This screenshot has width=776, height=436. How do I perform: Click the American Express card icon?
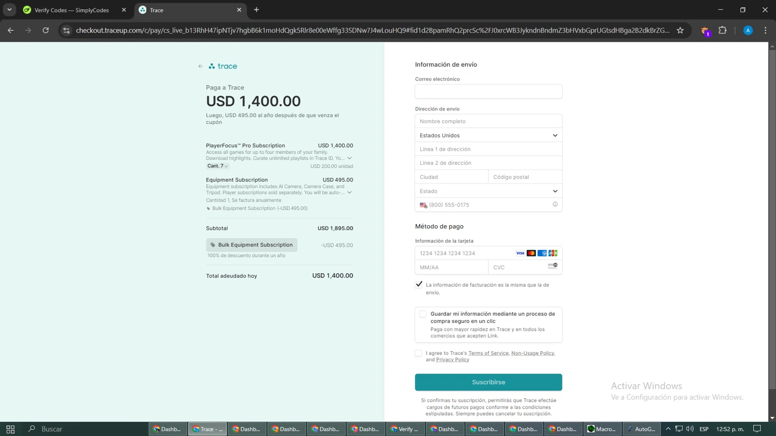pyautogui.click(x=542, y=253)
